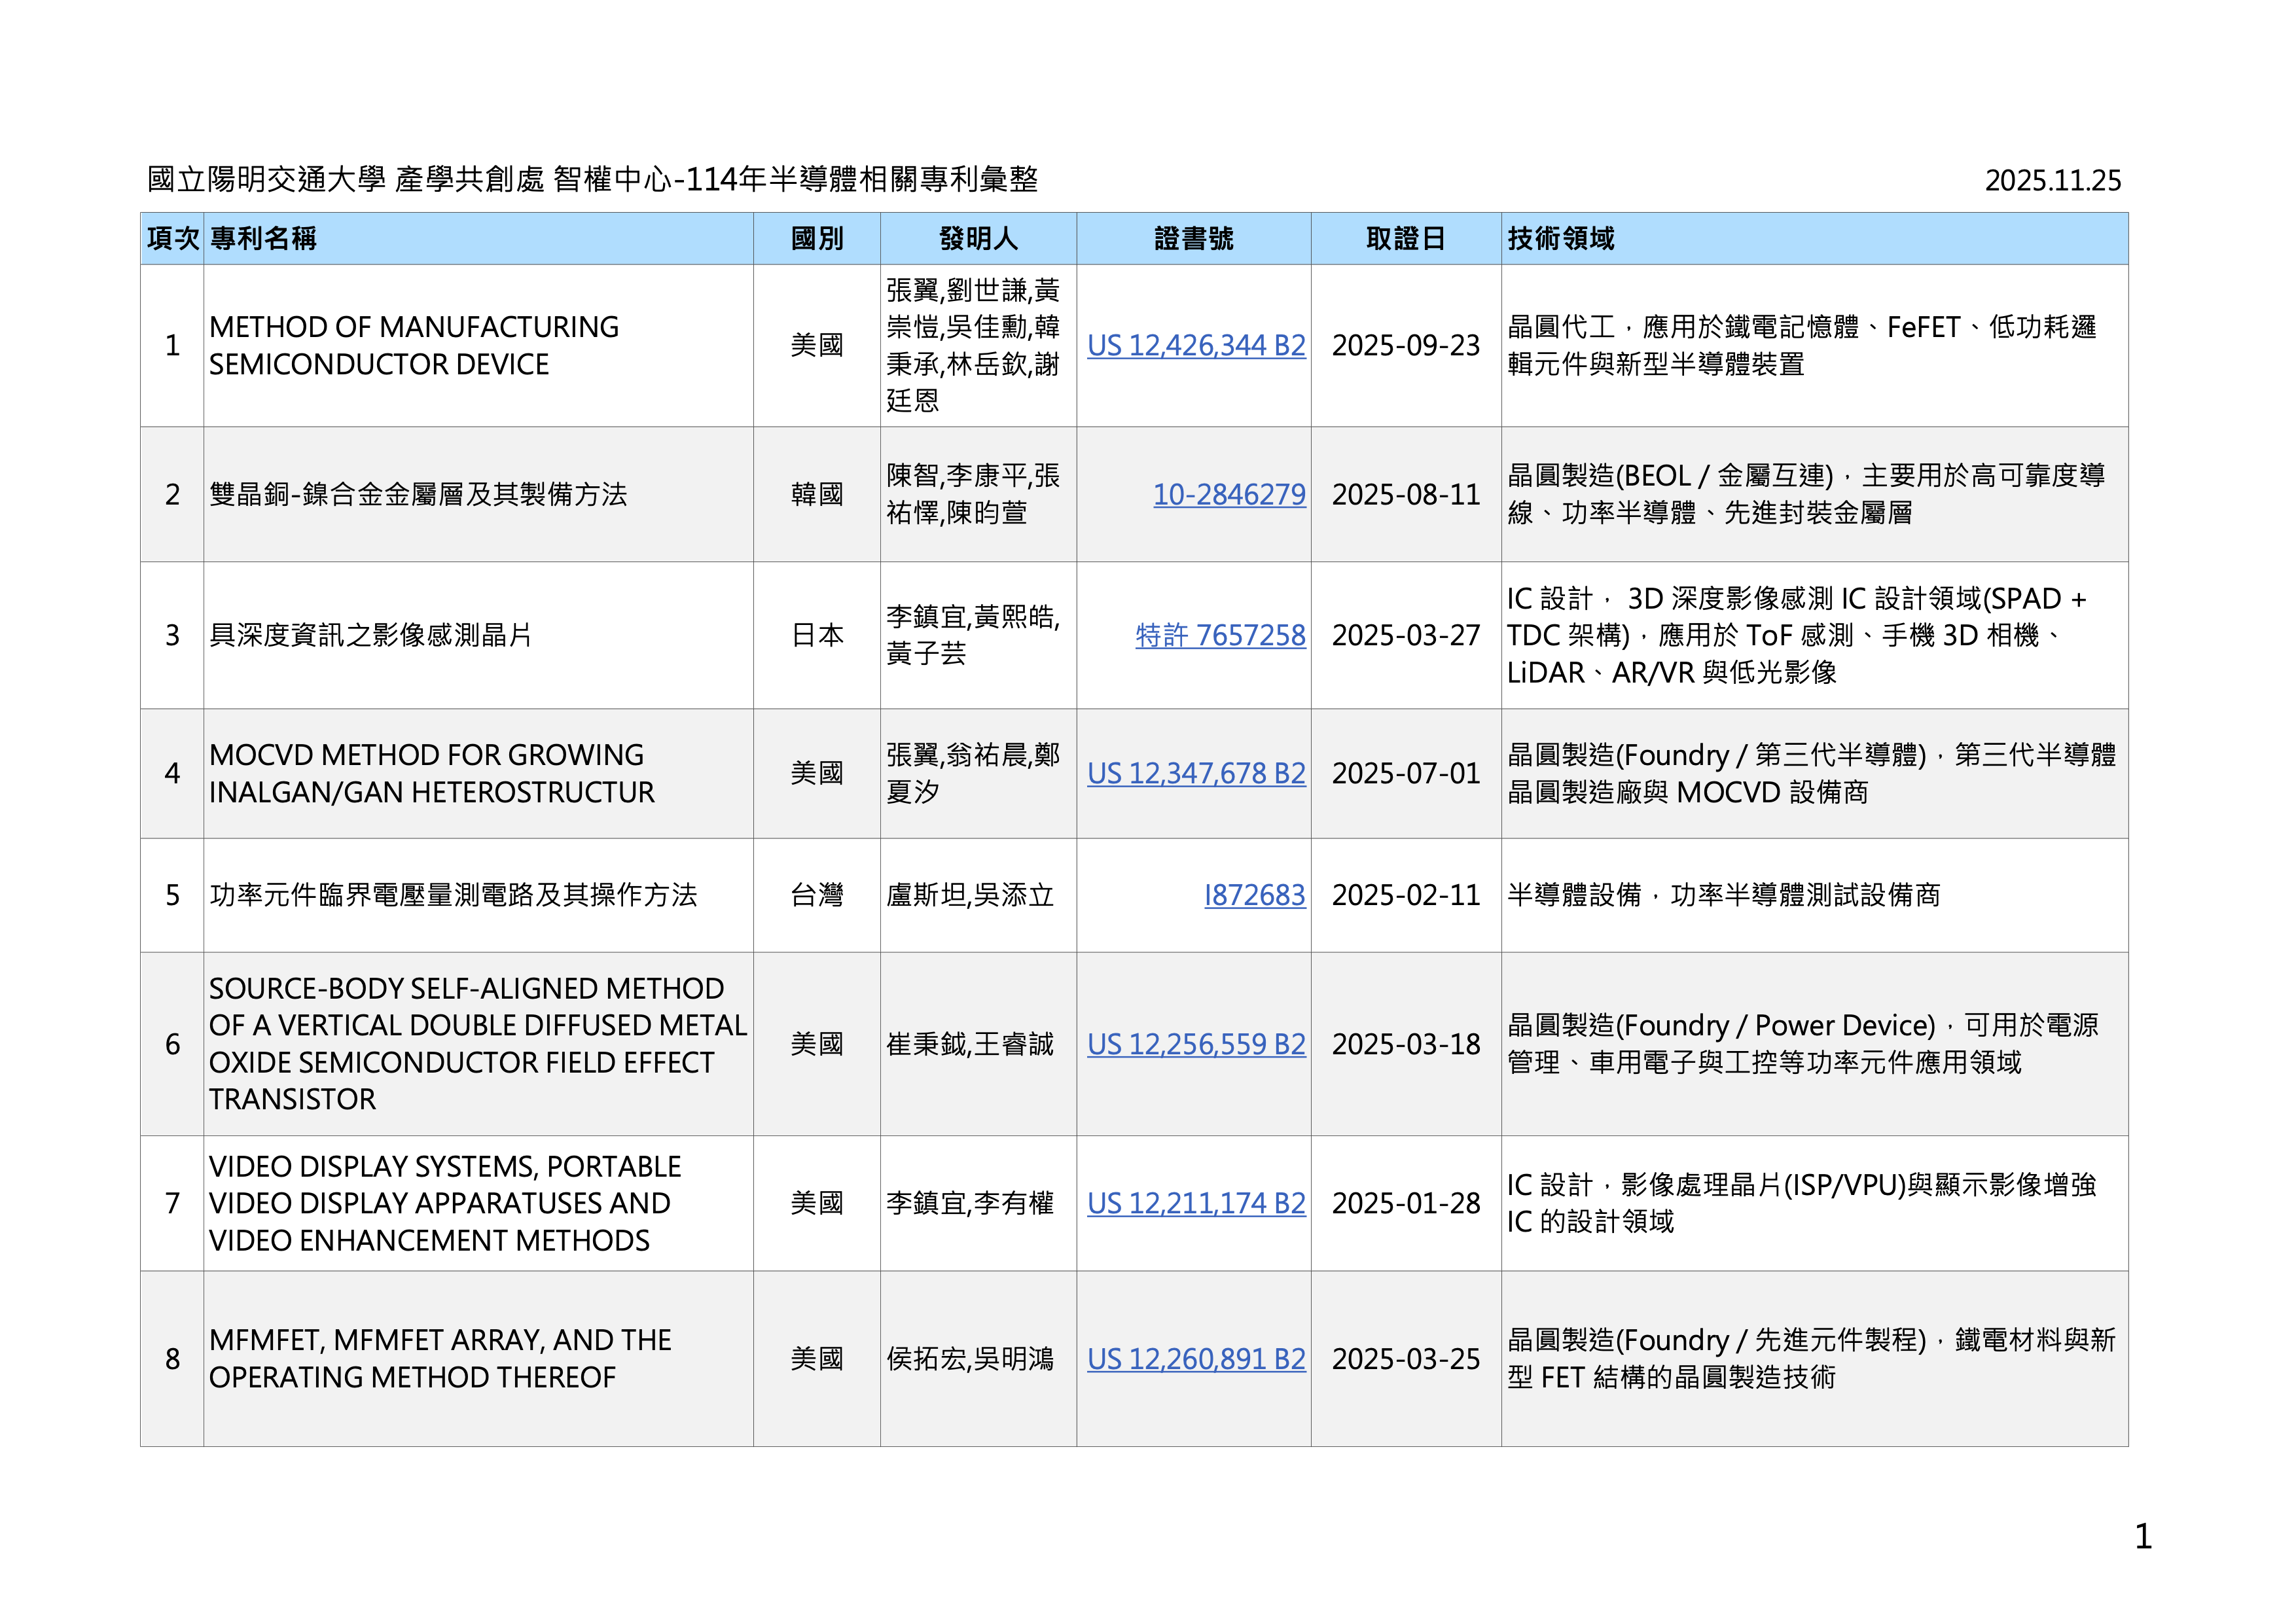Open patent link US 12,211,174 B2

1196,1204
